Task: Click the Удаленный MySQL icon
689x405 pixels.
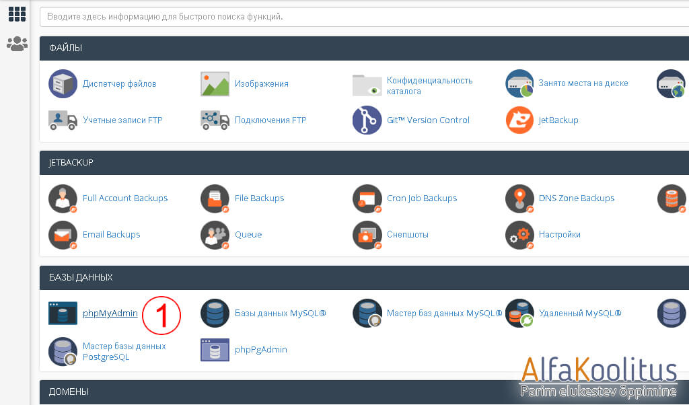Action: point(519,314)
